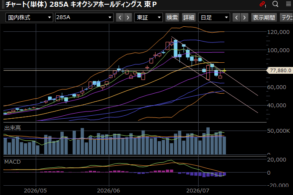Click the 2026/05 date axis label
This screenshot has width=293, height=195.
pos(35,190)
